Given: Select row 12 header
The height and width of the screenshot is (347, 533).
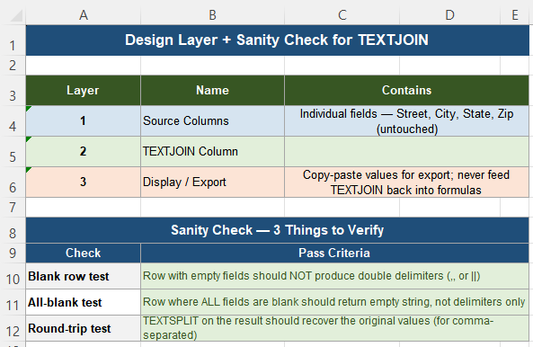Looking at the screenshot, I should 13,328.
